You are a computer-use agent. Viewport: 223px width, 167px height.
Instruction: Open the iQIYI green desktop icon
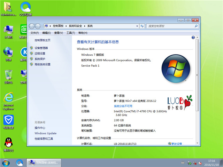23,32
